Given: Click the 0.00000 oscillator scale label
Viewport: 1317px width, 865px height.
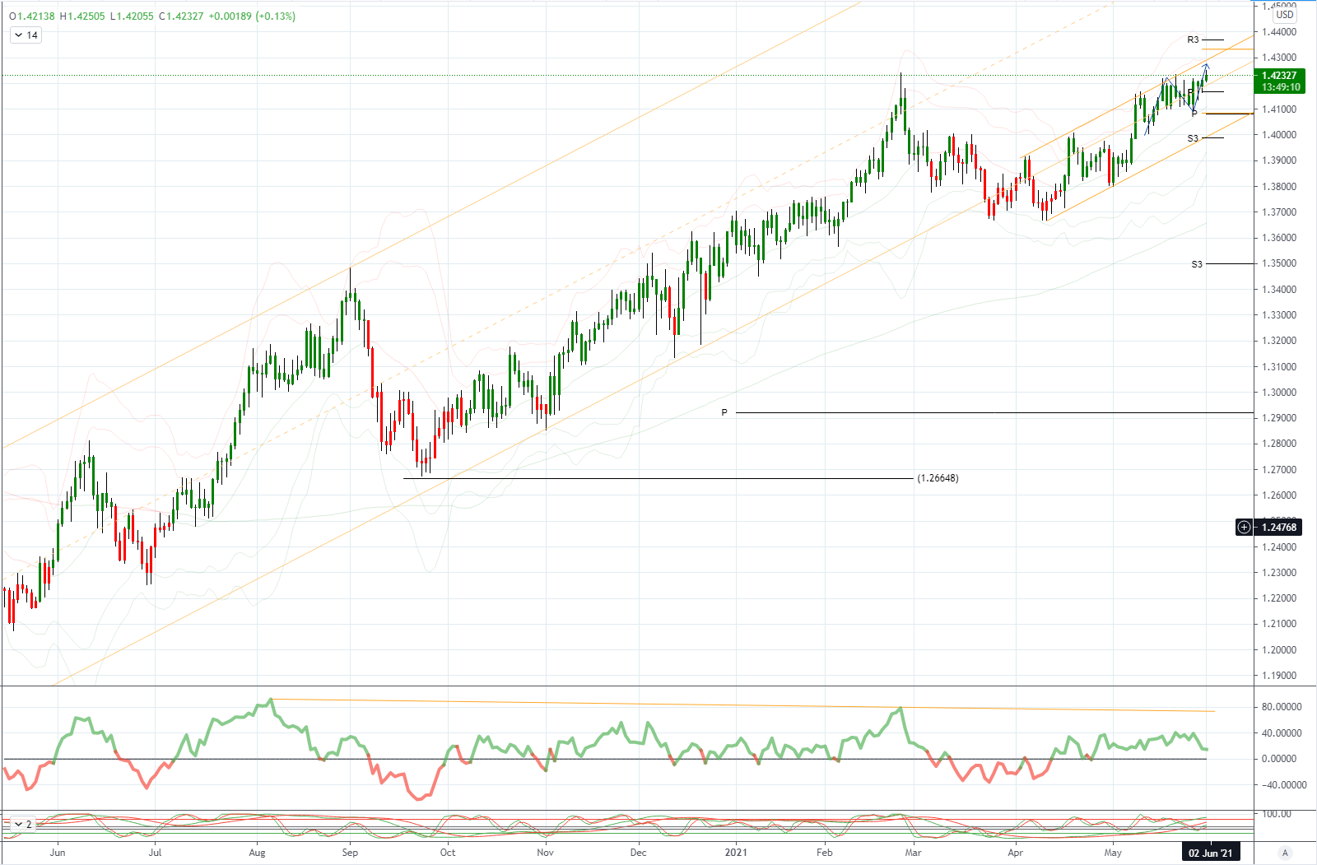Looking at the screenshot, I should (1279, 759).
